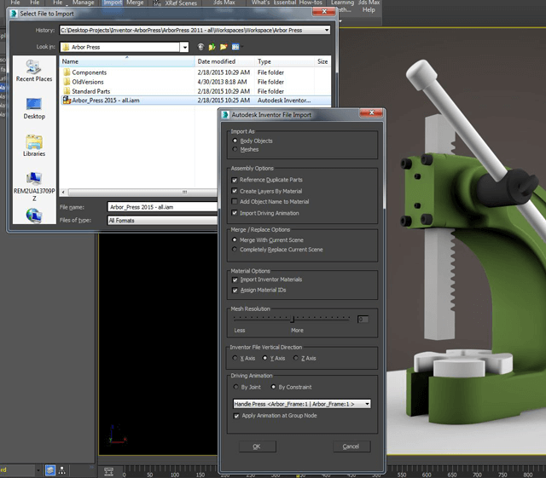Sort files by Type column header
The width and height of the screenshot is (546, 478).
tap(284, 61)
